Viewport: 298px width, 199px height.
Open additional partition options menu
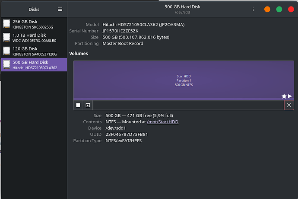[x=88, y=105]
